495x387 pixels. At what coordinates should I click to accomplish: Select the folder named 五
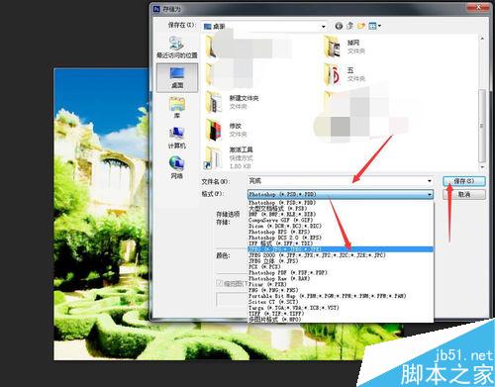tap(345, 74)
